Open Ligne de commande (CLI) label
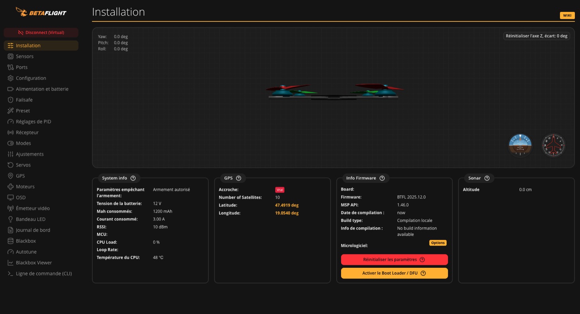 point(44,274)
